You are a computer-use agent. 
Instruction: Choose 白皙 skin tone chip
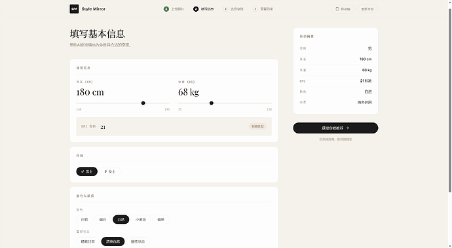click(x=85, y=219)
